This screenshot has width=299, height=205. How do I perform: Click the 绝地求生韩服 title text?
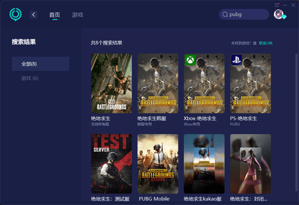[x=152, y=118]
